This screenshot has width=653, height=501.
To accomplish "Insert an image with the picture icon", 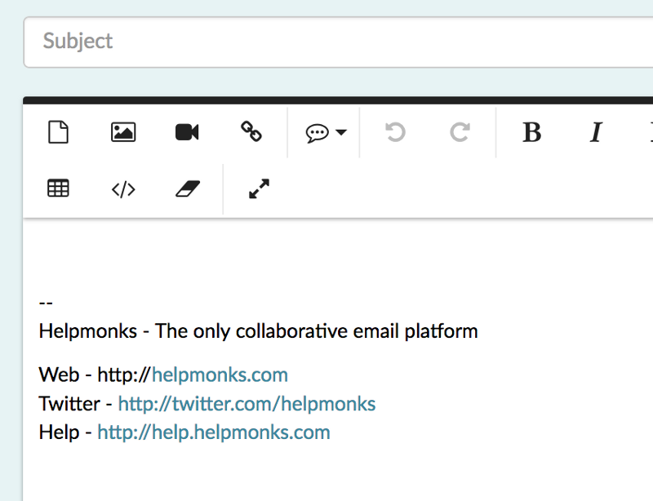I will click(x=123, y=132).
